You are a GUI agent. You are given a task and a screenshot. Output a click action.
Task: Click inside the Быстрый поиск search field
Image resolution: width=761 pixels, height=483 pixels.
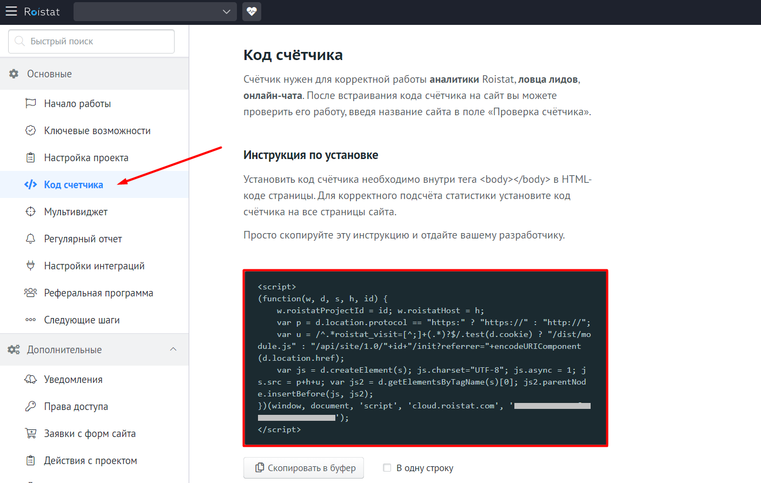coord(91,41)
